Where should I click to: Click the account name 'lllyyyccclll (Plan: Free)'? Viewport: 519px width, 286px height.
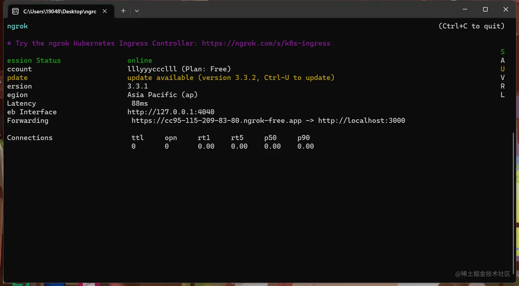[x=179, y=69]
